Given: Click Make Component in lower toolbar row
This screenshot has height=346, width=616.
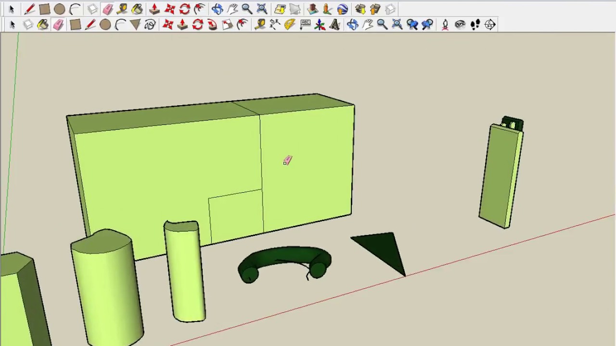Looking at the screenshot, I should point(28,25).
